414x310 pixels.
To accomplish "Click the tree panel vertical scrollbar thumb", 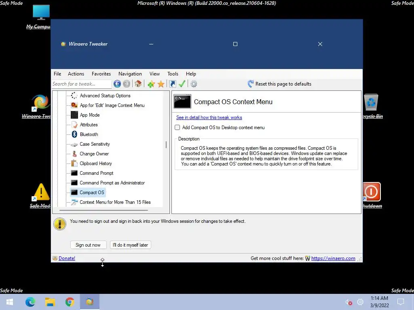I will coord(166,145).
